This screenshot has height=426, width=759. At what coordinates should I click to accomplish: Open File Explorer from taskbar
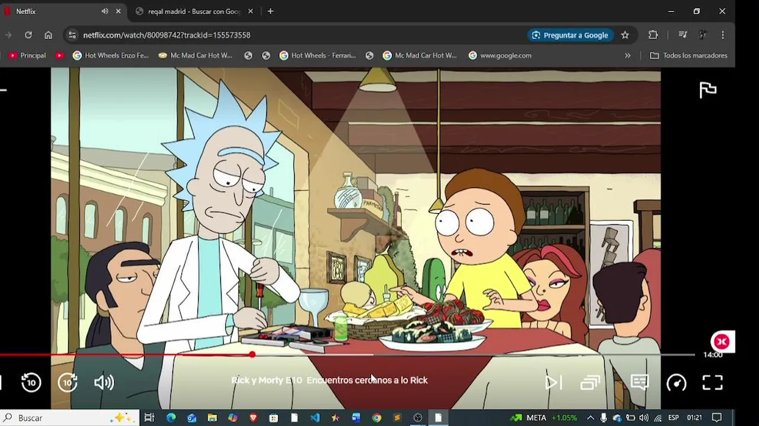(x=212, y=418)
